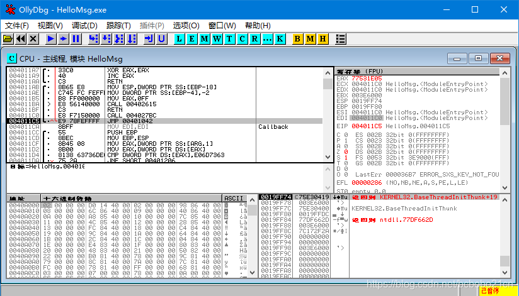Click the U execute till user code icon
Image resolution: width=519 pixels, height=296 pixels.
click(161, 39)
